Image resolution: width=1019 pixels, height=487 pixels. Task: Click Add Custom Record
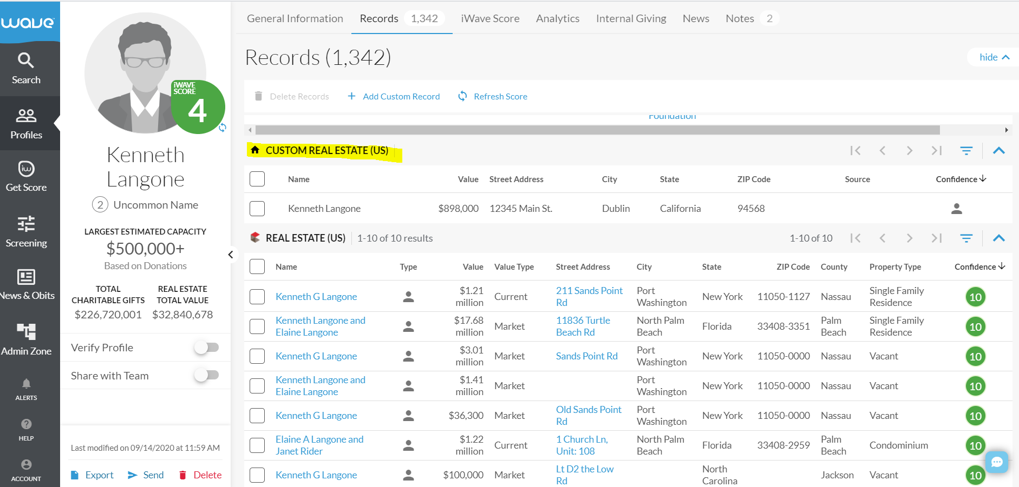[x=394, y=96]
